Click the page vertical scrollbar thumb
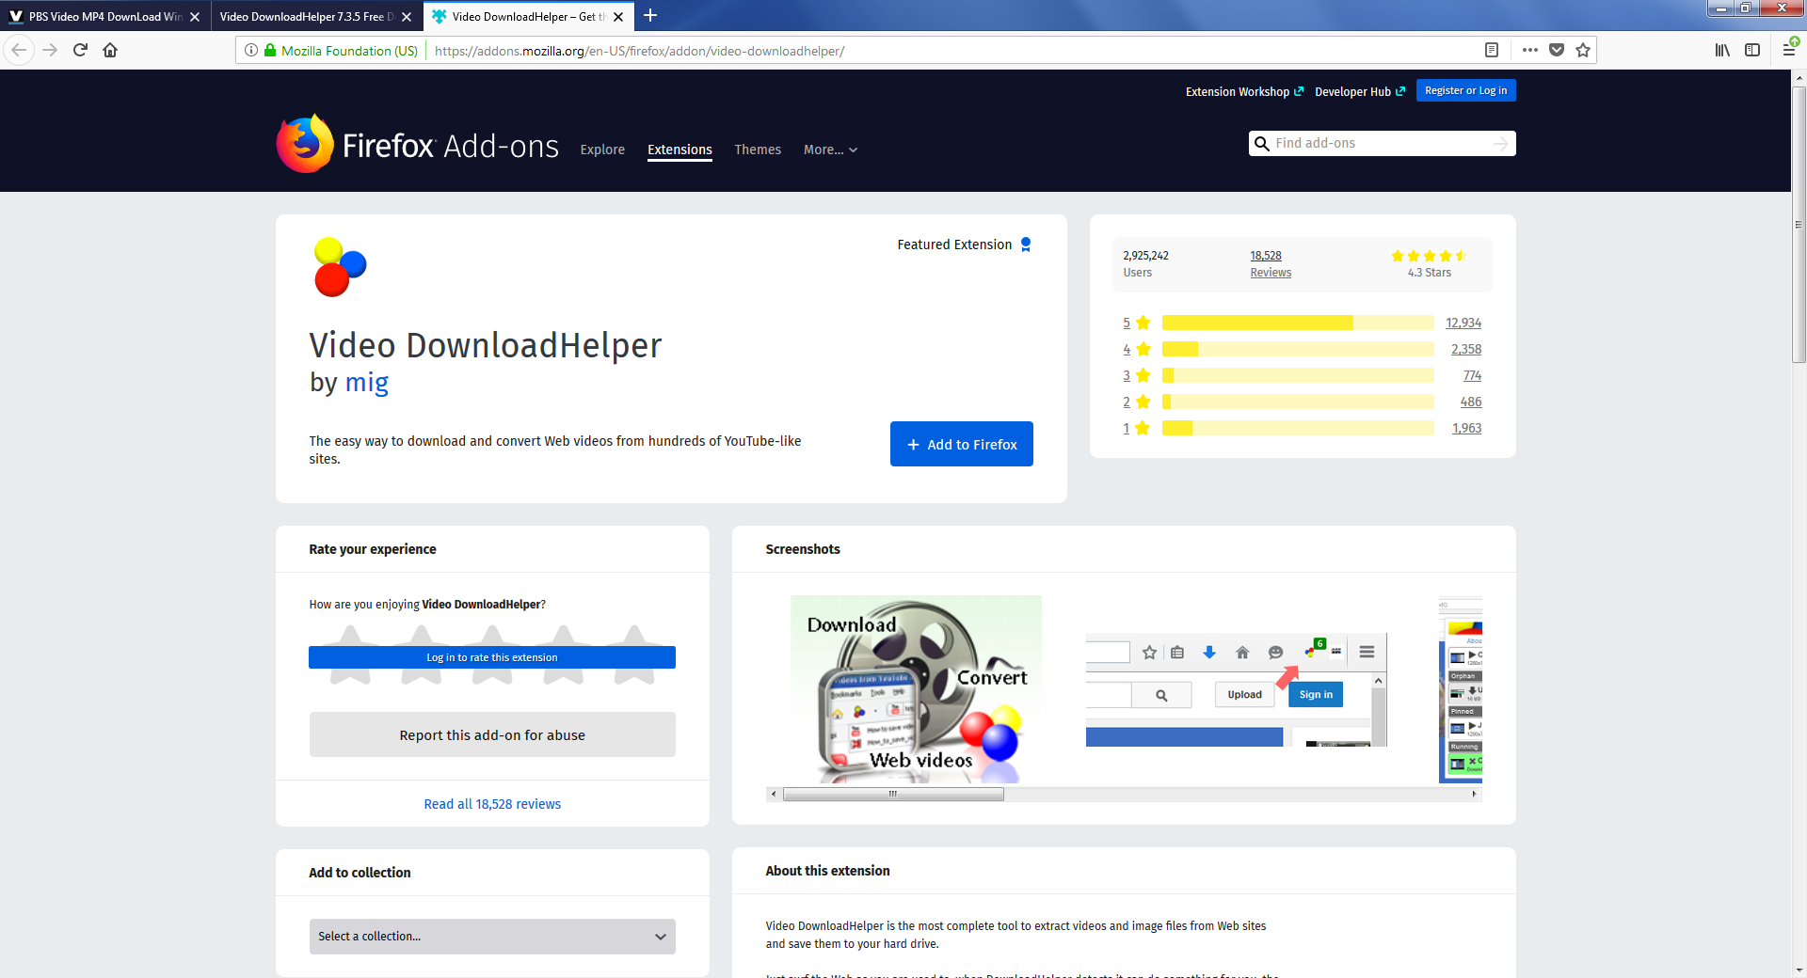This screenshot has width=1807, height=978. tap(1799, 224)
